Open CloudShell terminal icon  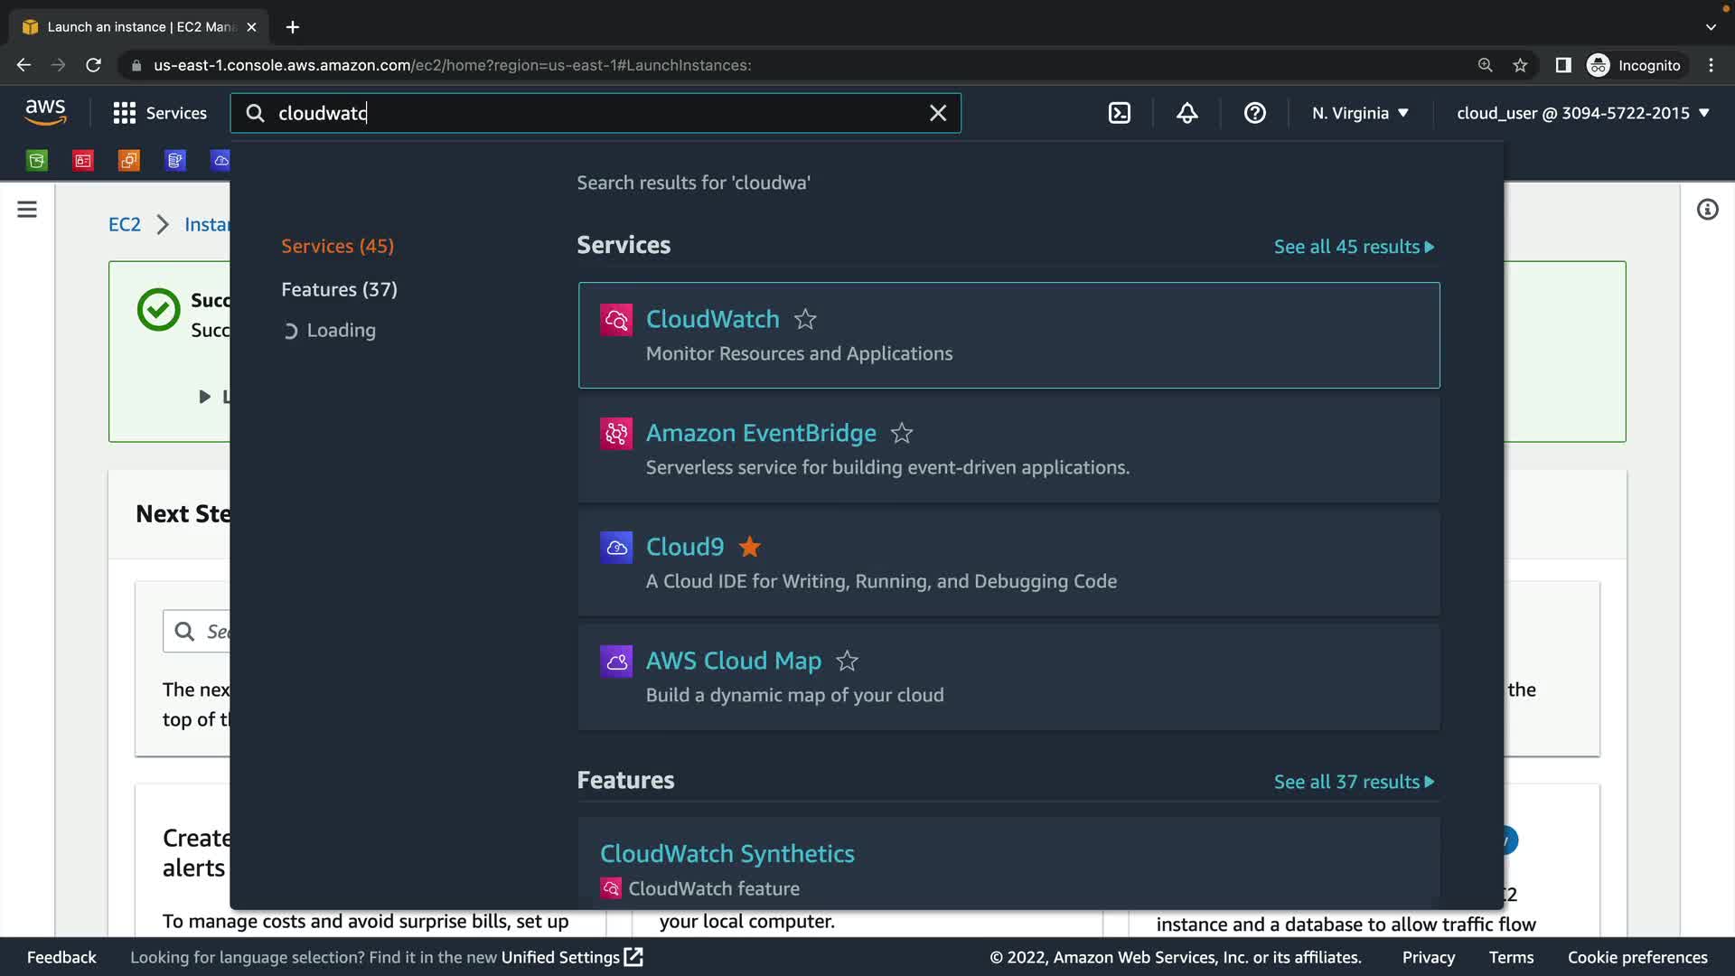pyautogui.click(x=1119, y=113)
